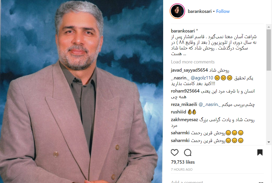272x183 pixels.
Task: Open the more options dots menu
Action: (261, 182)
